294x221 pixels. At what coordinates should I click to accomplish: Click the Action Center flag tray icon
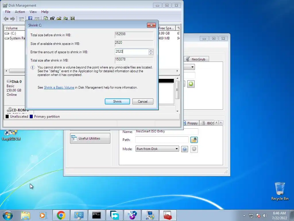(x=258, y=216)
